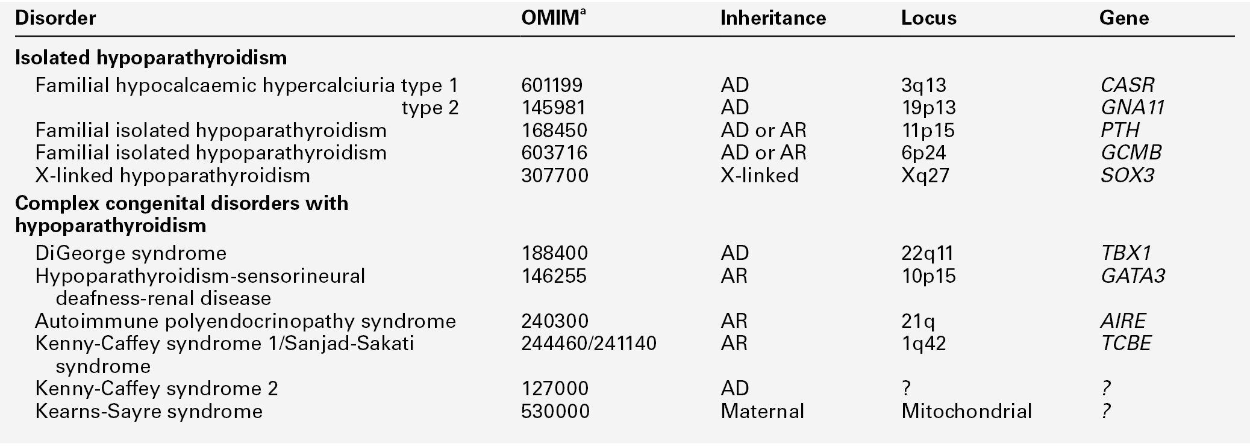
Task: Click the Disorder column header
Action: [55, 18]
